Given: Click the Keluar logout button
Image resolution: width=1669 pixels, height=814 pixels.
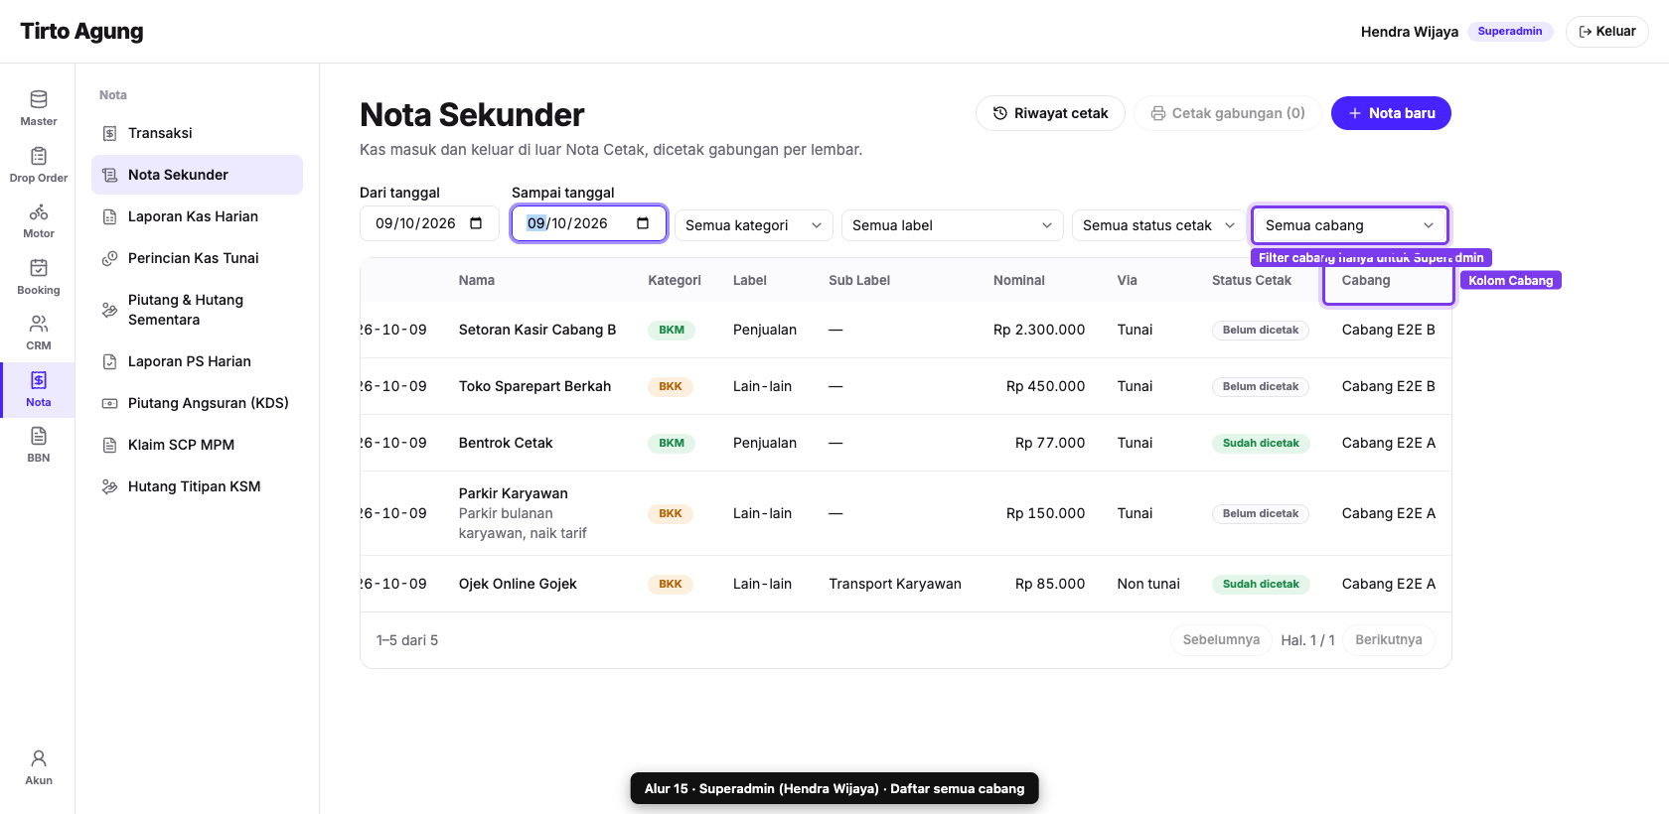Looking at the screenshot, I should point(1606,32).
